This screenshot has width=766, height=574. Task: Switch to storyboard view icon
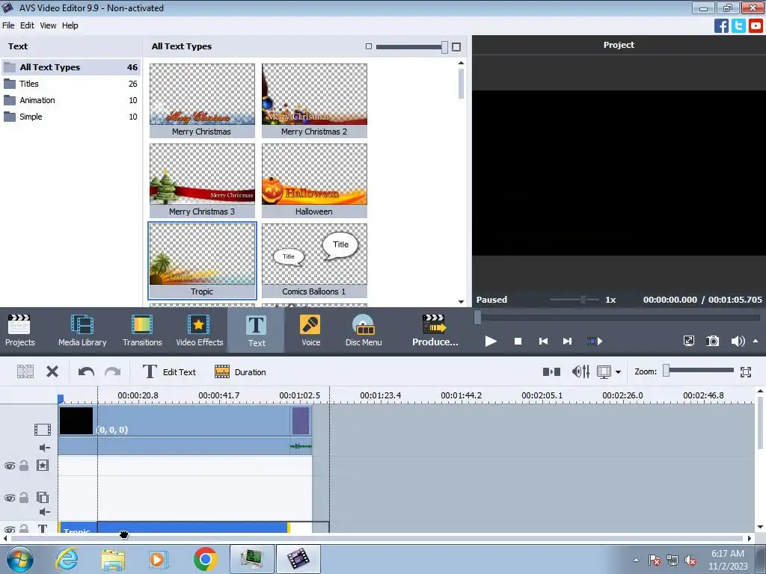pos(551,372)
